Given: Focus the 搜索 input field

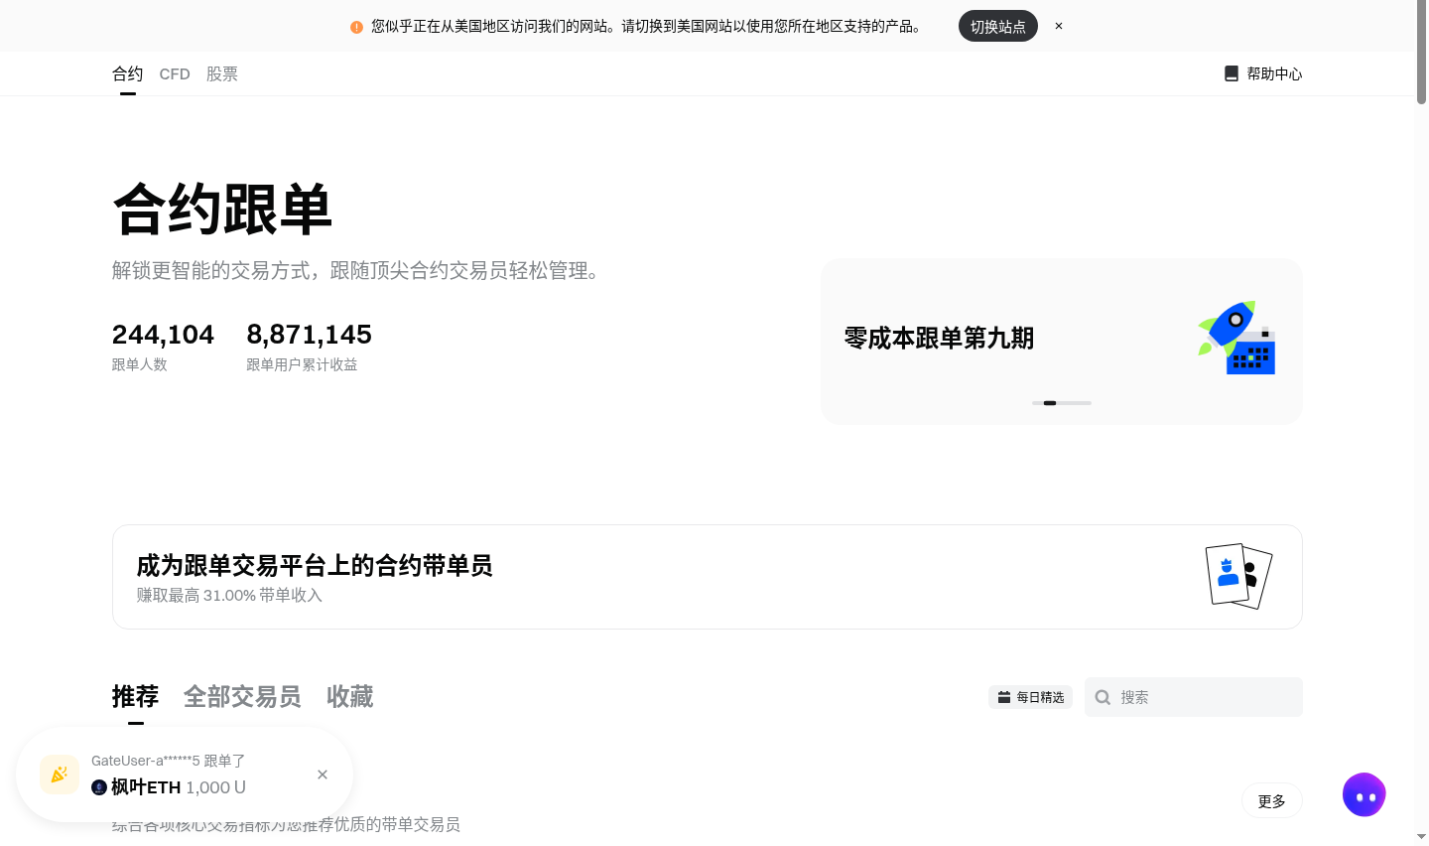Looking at the screenshot, I should click(1194, 697).
